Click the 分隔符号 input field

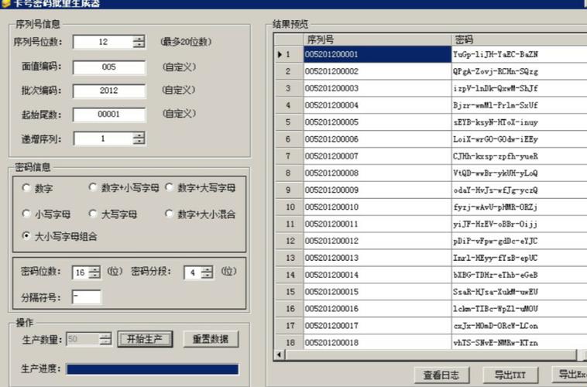[x=87, y=296]
